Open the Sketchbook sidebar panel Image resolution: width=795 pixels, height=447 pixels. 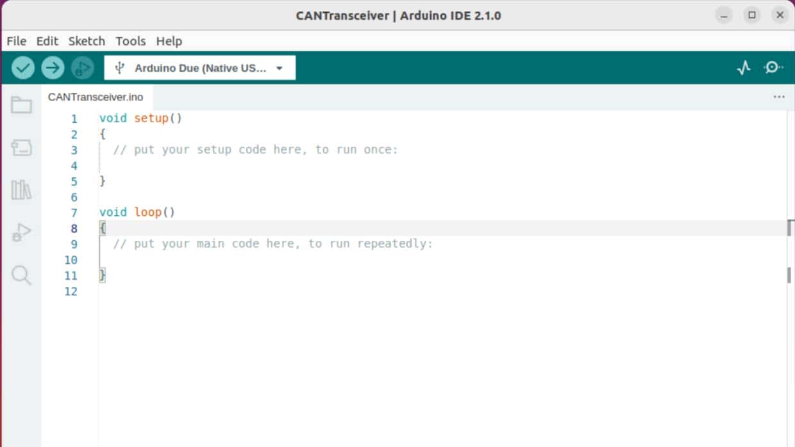(21, 104)
